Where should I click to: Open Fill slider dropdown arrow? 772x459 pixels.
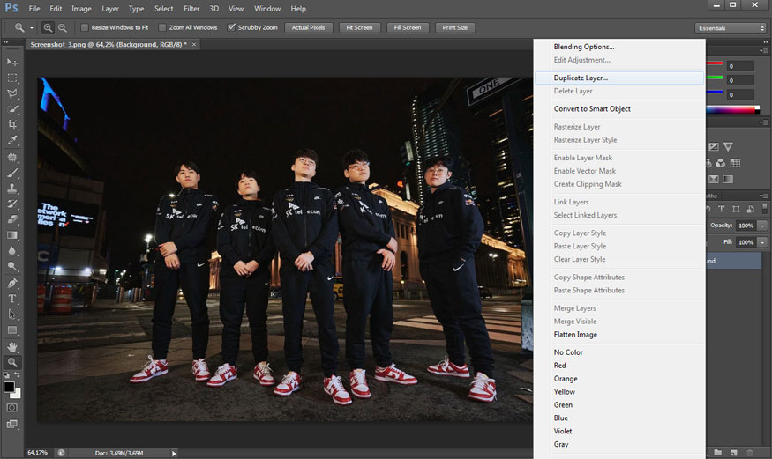(x=762, y=242)
